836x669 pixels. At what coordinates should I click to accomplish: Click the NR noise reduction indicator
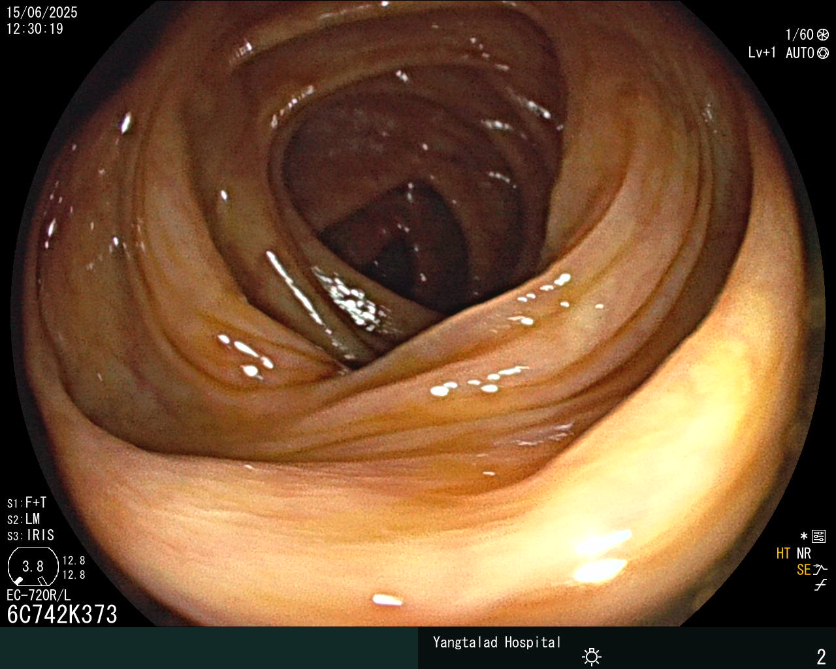(803, 553)
